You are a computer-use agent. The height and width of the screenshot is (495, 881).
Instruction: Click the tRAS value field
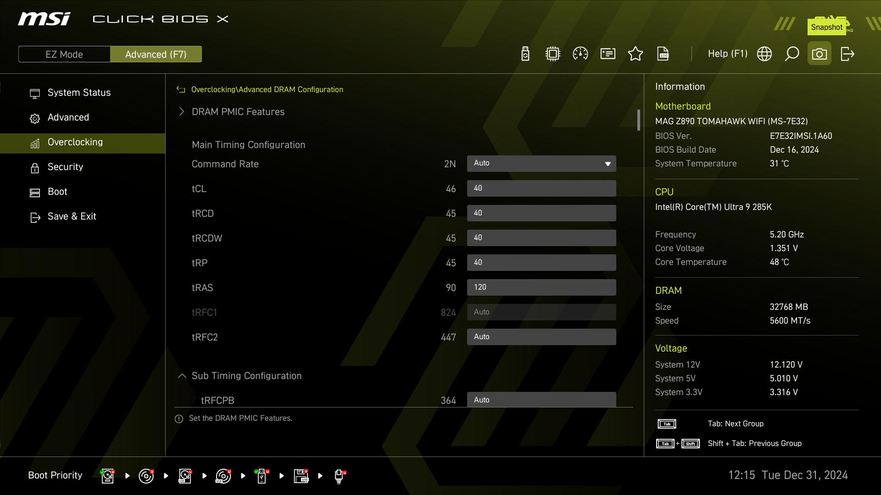(x=541, y=287)
